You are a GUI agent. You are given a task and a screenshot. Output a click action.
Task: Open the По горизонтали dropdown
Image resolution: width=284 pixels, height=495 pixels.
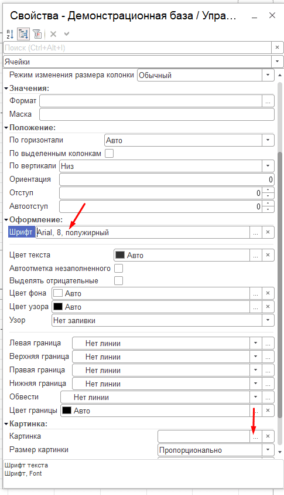pos(268,140)
